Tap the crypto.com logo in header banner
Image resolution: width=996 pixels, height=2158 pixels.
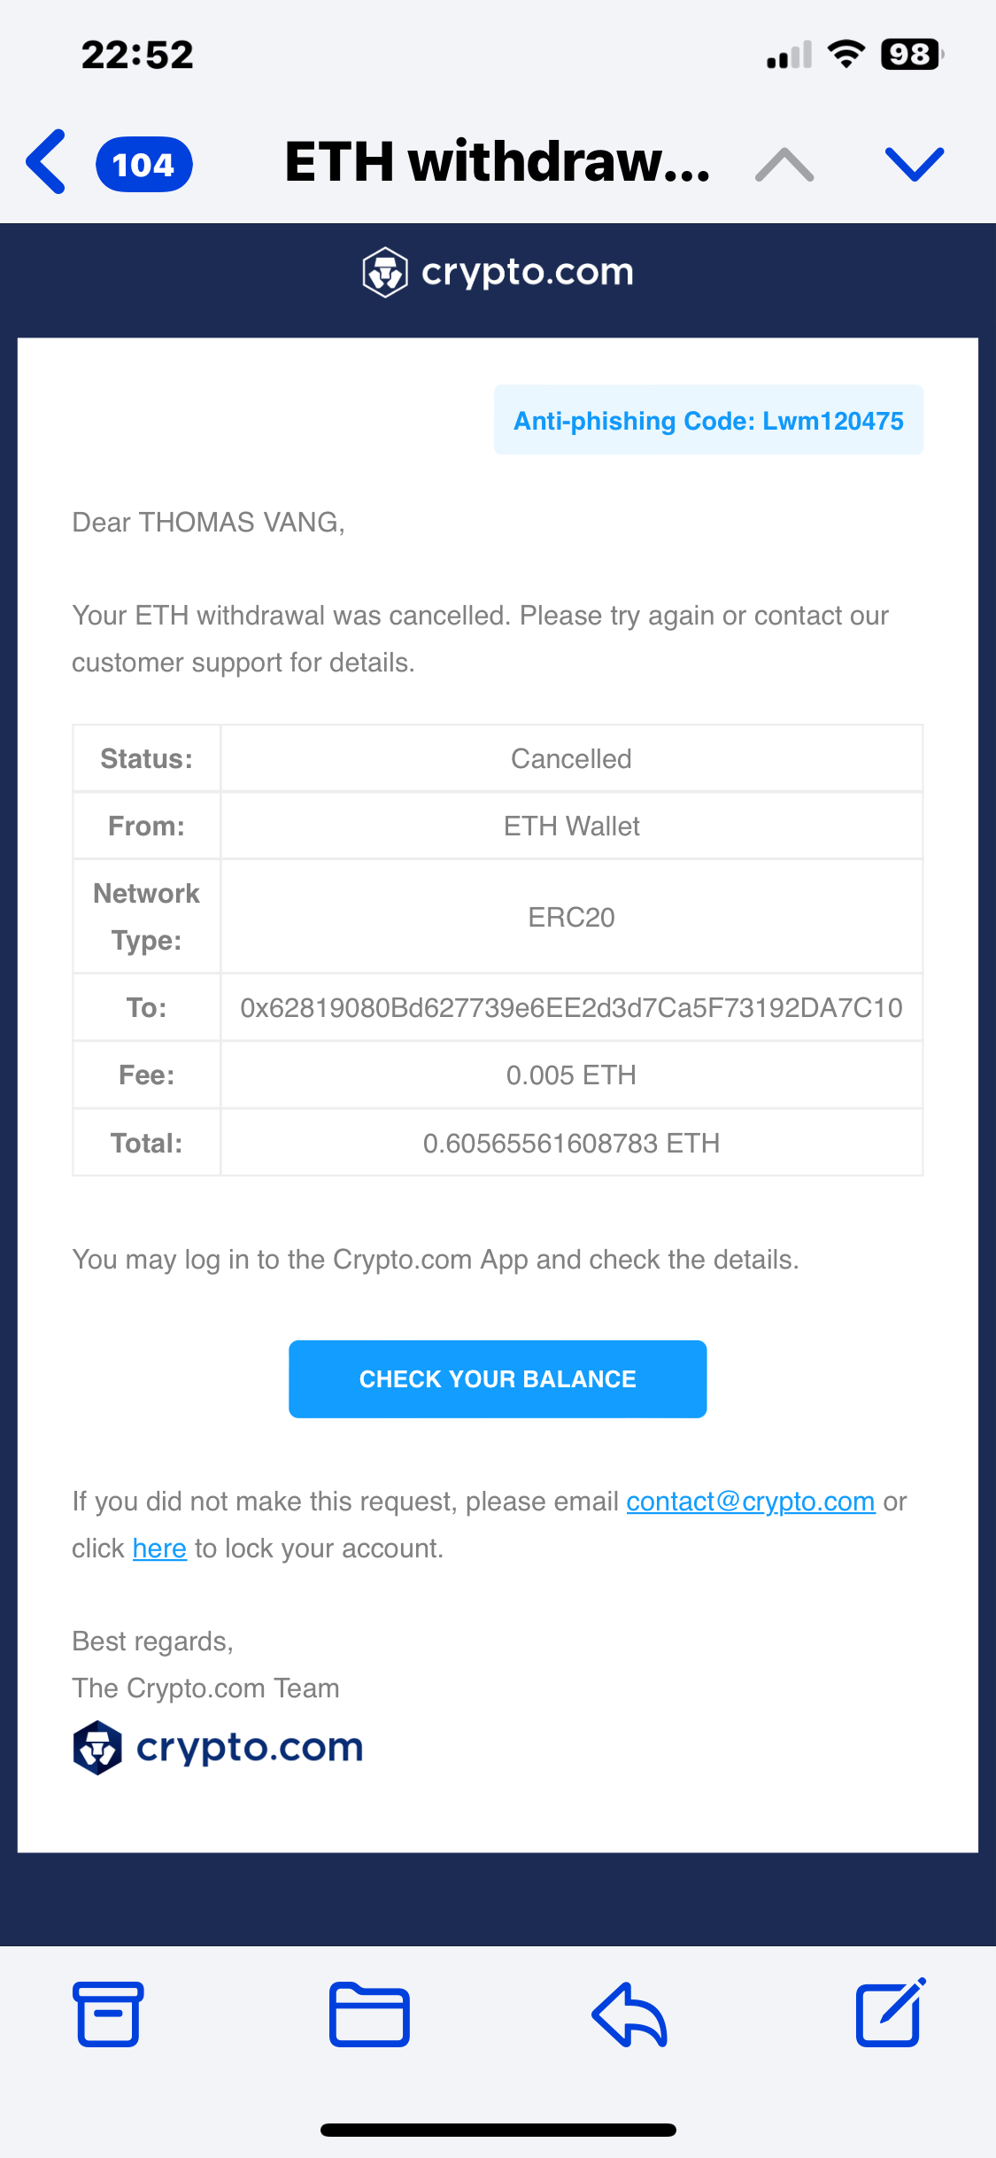[x=498, y=272]
